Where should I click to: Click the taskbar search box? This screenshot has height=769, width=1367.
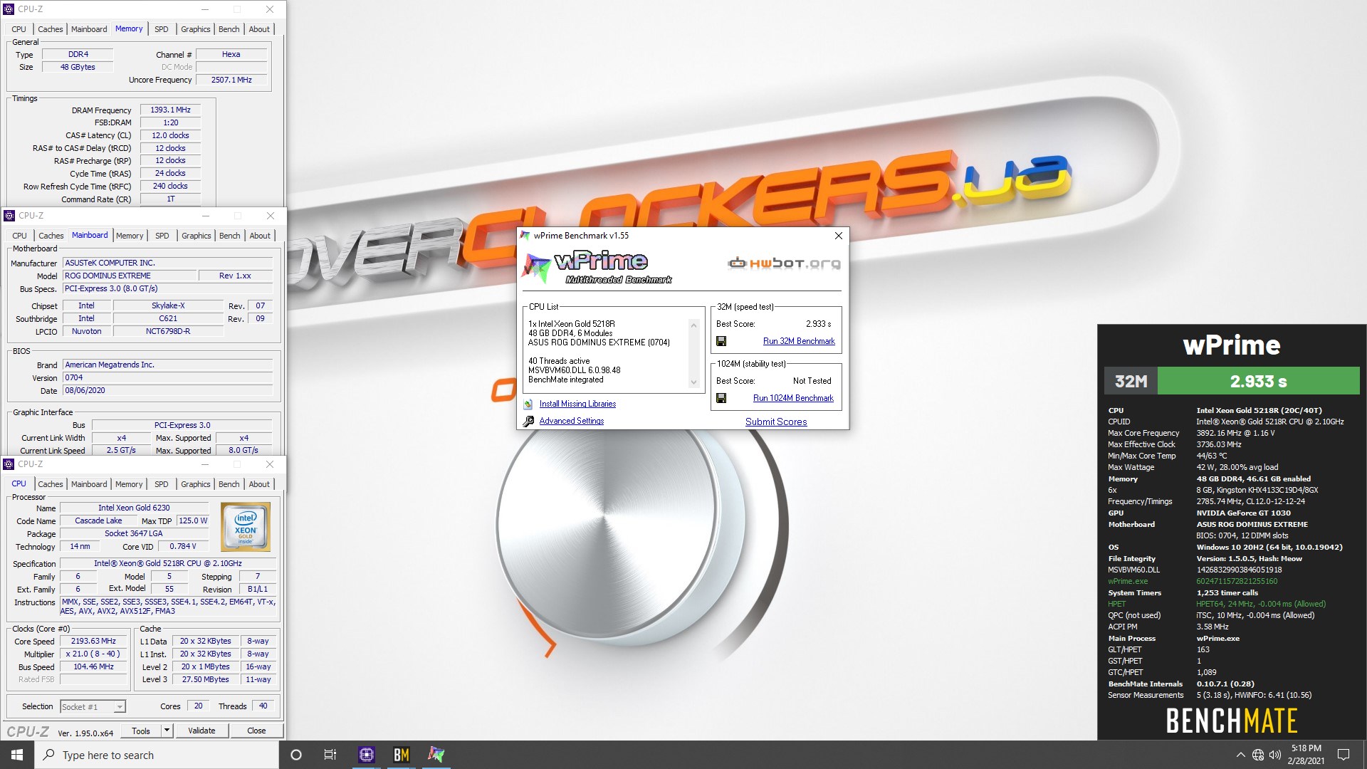[157, 755]
